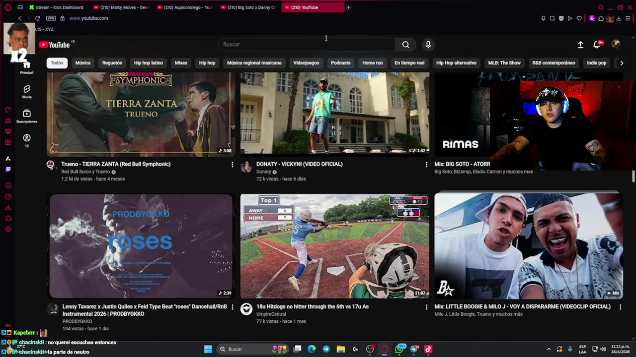The image size is (636, 357).
Task: Open Opera sidebar history clock
Action: click(x=8, y=197)
